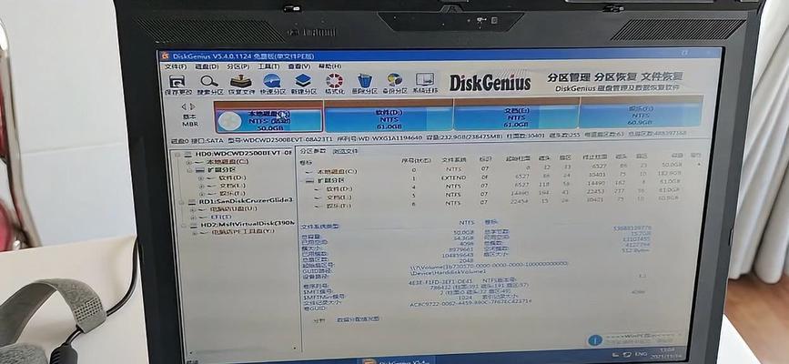The image size is (789, 364).
Task: Click the HD0 hard disk icon in tree
Action: coord(187,154)
